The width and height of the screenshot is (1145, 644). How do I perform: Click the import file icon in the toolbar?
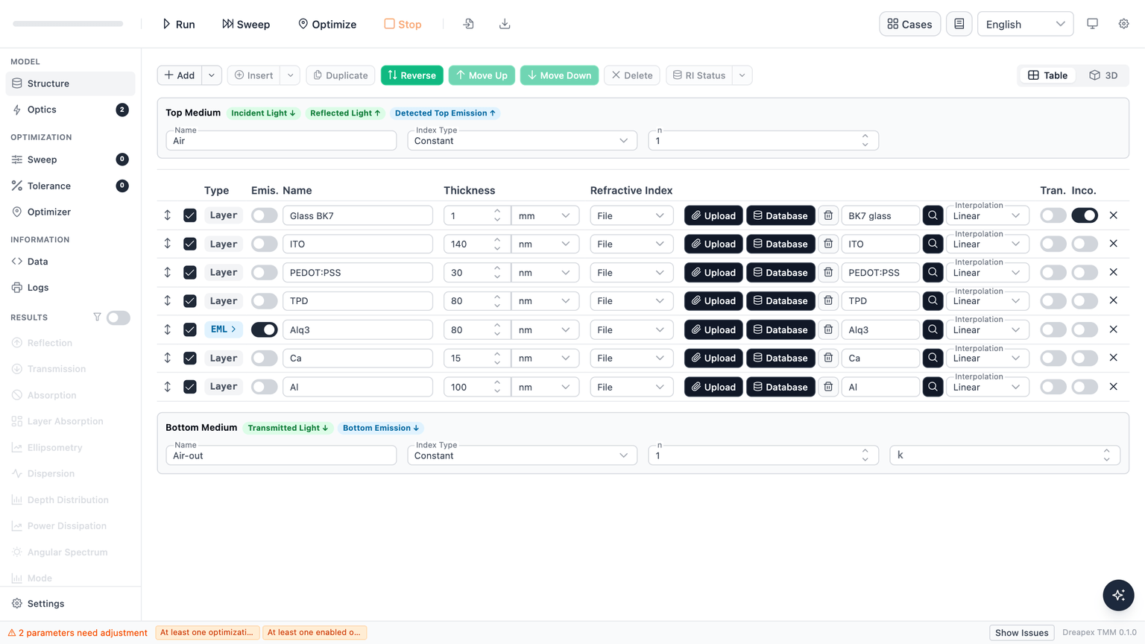coord(468,24)
